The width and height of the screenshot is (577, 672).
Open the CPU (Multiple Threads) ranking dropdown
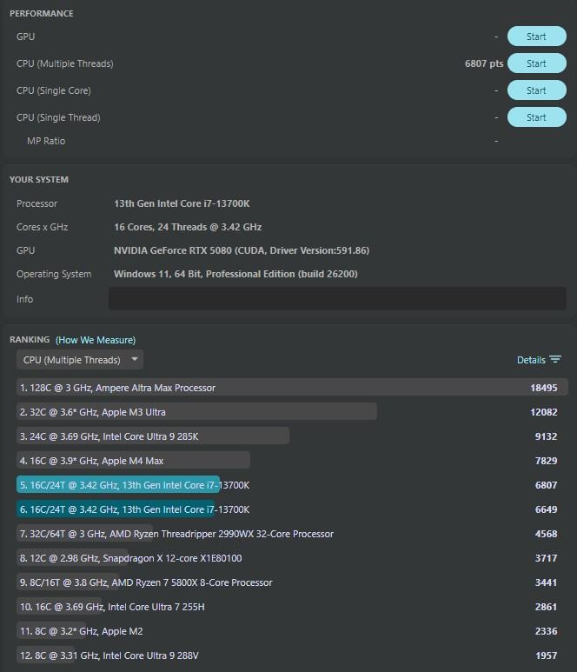[x=80, y=360]
